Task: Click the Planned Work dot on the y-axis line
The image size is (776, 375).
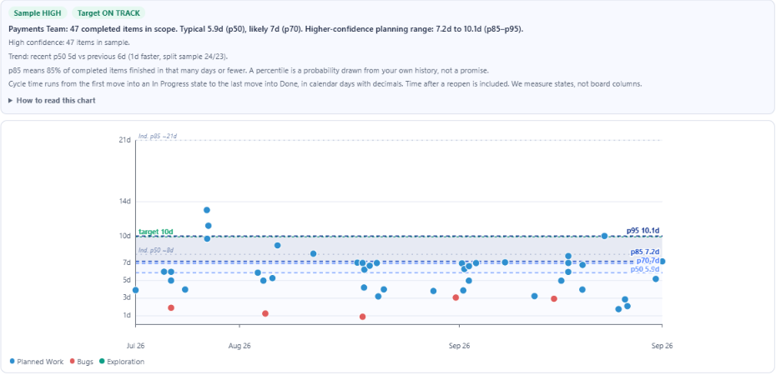Action: [136, 290]
